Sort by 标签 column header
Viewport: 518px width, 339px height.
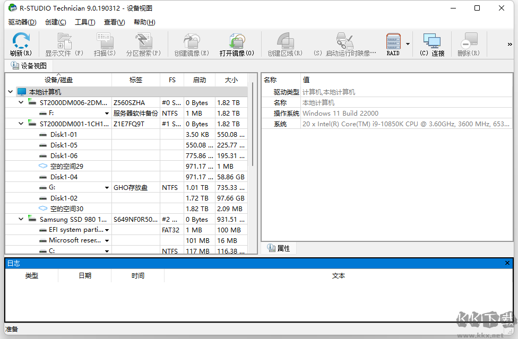tap(136, 80)
